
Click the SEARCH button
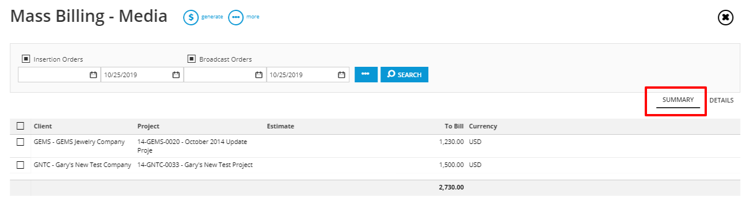[404, 75]
